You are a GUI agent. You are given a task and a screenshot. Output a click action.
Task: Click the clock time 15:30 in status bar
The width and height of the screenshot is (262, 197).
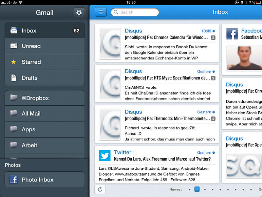pyautogui.click(x=131, y=2)
